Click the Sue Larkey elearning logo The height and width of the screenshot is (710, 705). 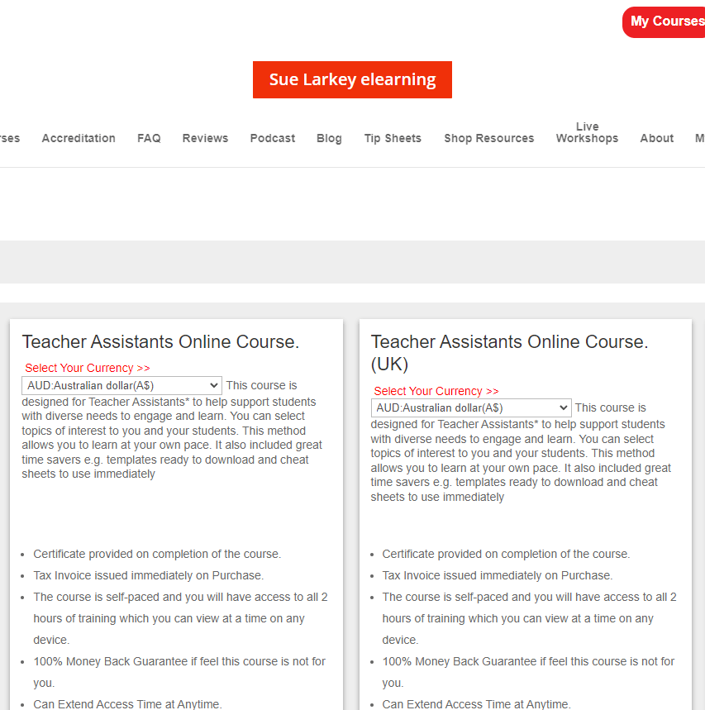[352, 79]
